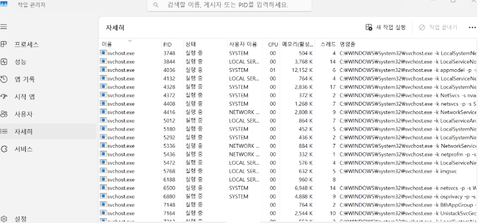Viewport: 479px width, 223px height.
Task: Open the hamburger navigation menu icon
Action: [4, 27]
